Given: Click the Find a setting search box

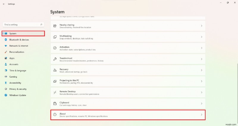Looking at the screenshot, I should click(x=24, y=25).
